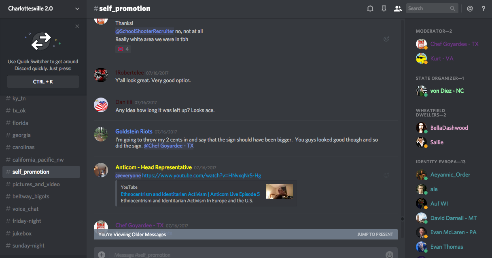Open the beltway_bigots channel

point(31,196)
